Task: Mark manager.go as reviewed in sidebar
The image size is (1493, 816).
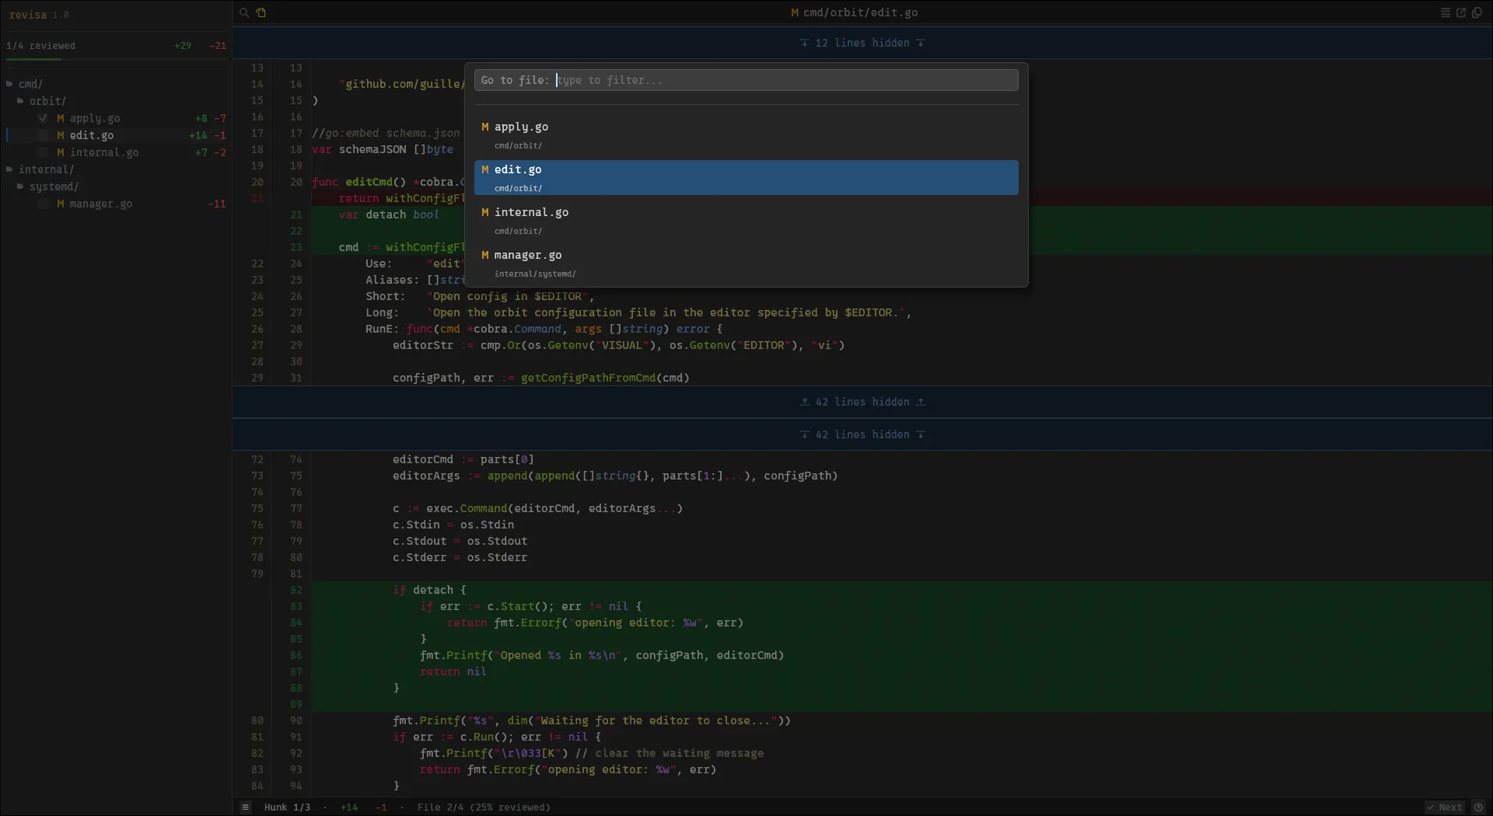Action: tap(43, 204)
